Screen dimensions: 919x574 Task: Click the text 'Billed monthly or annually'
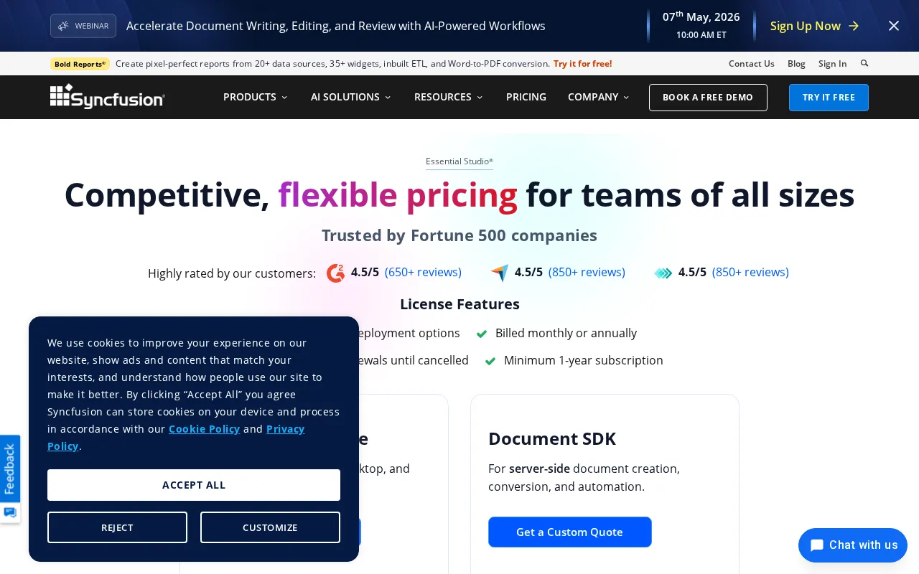pyautogui.click(x=566, y=333)
